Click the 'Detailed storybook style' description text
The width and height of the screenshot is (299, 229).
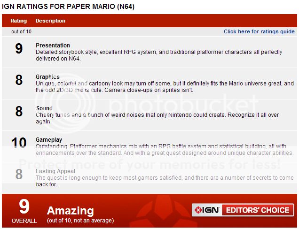point(159,55)
